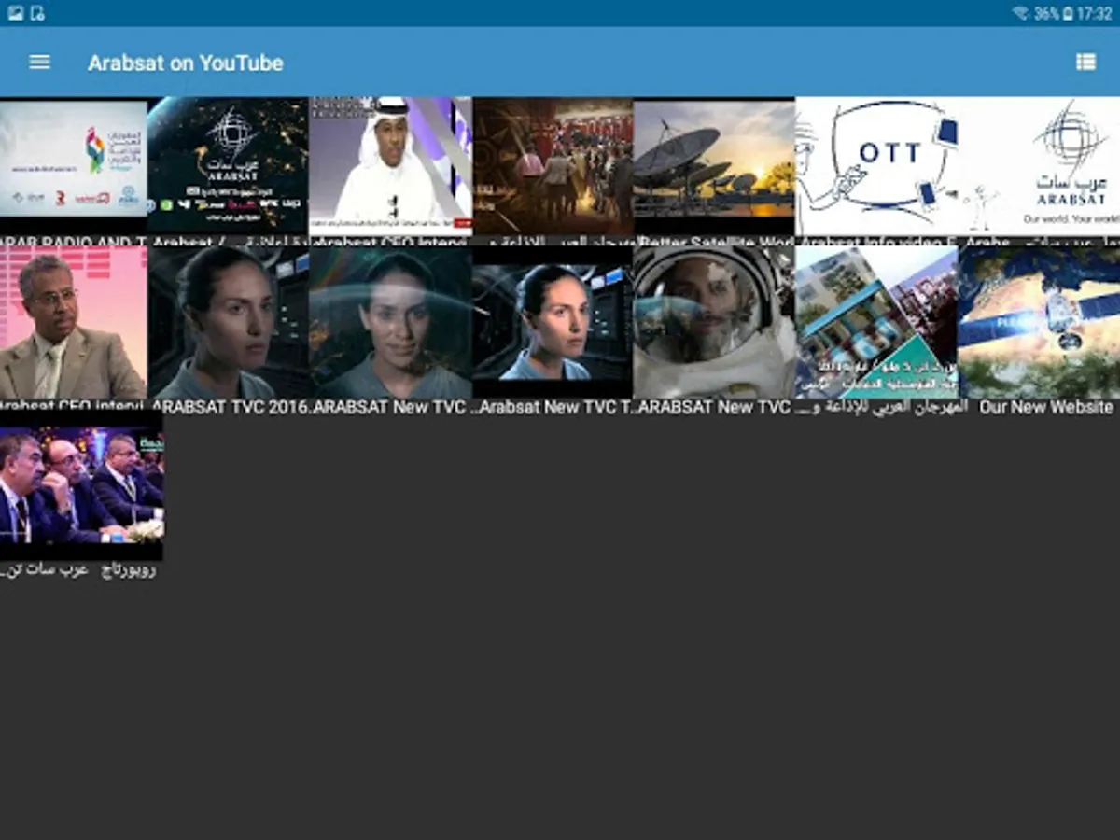The image size is (1120, 840).
Task: Tap the Wi-Fi signal status icon
Action: coord(1021,13)
